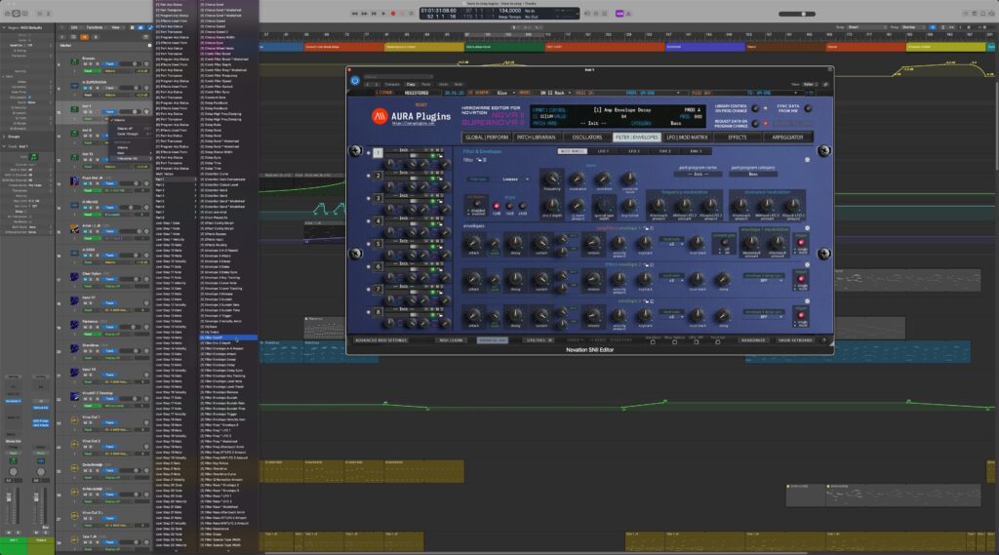The width and height of the screenshot is (999, 555).
Task: Open the part program category Bass dropdown
Action: 754,174
